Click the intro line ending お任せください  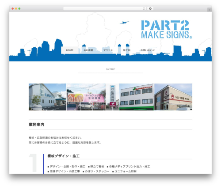click(55, 138)
